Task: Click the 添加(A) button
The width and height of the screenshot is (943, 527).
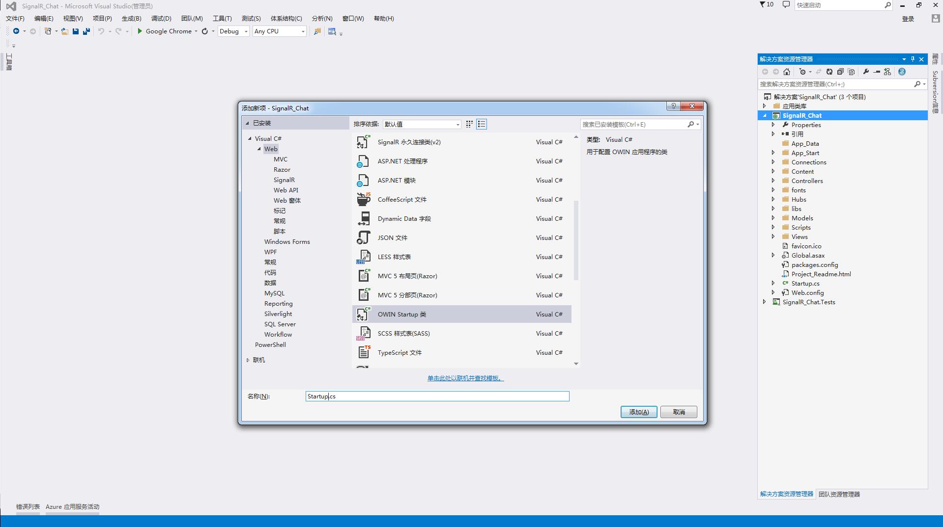Action: click(639, 412)
